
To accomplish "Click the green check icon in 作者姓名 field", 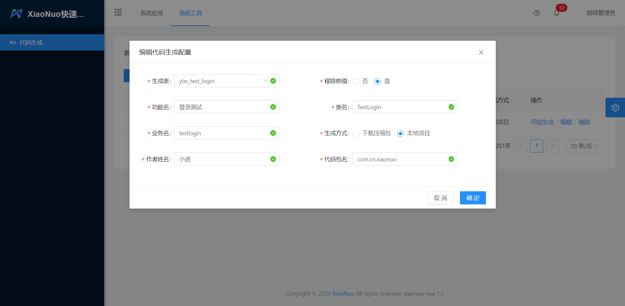I will click(x=273, y=159).
